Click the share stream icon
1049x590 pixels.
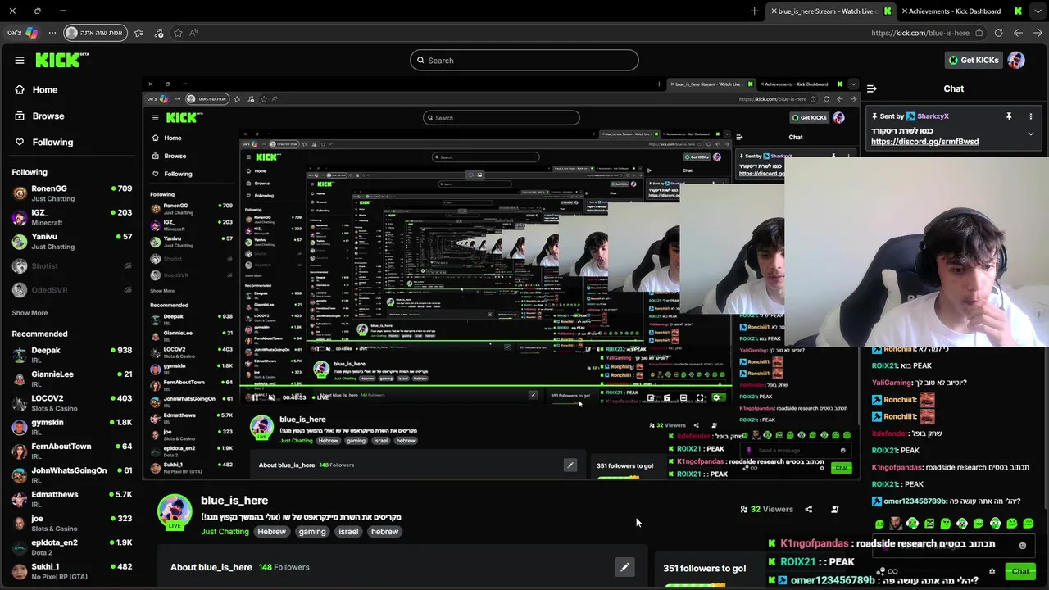(x=808, y=509)
